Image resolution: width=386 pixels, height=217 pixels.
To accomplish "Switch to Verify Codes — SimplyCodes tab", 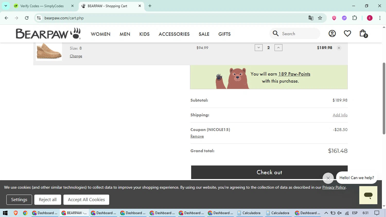I will tap(42, 6).
